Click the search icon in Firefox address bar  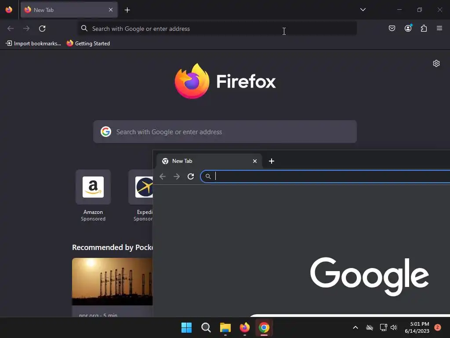pos(84,28)
